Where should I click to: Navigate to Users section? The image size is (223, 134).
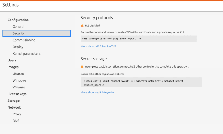(x=12, y=60)
